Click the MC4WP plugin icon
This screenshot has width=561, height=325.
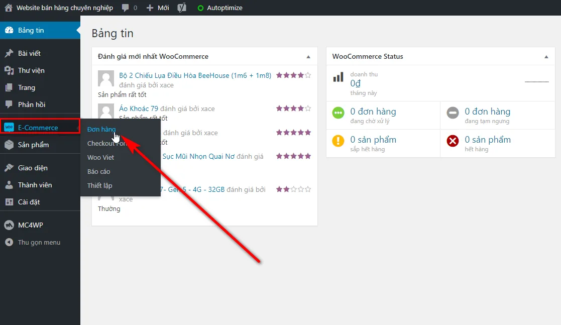point(9,225)
